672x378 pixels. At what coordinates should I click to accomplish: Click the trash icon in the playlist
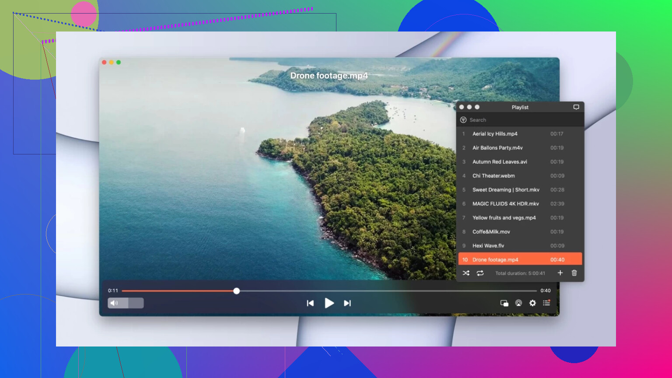click(x=574, y=273)
